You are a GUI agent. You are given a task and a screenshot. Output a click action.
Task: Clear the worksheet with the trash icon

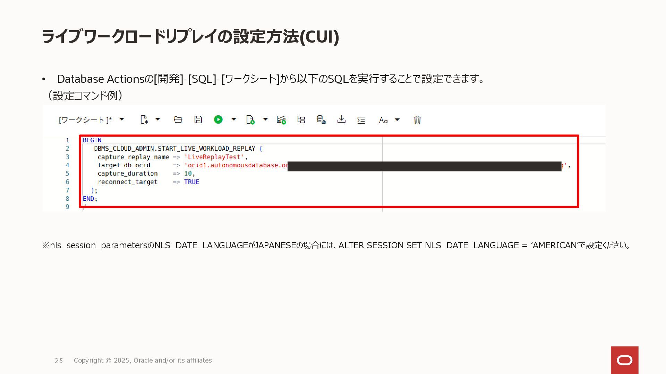tap(417, 120)
